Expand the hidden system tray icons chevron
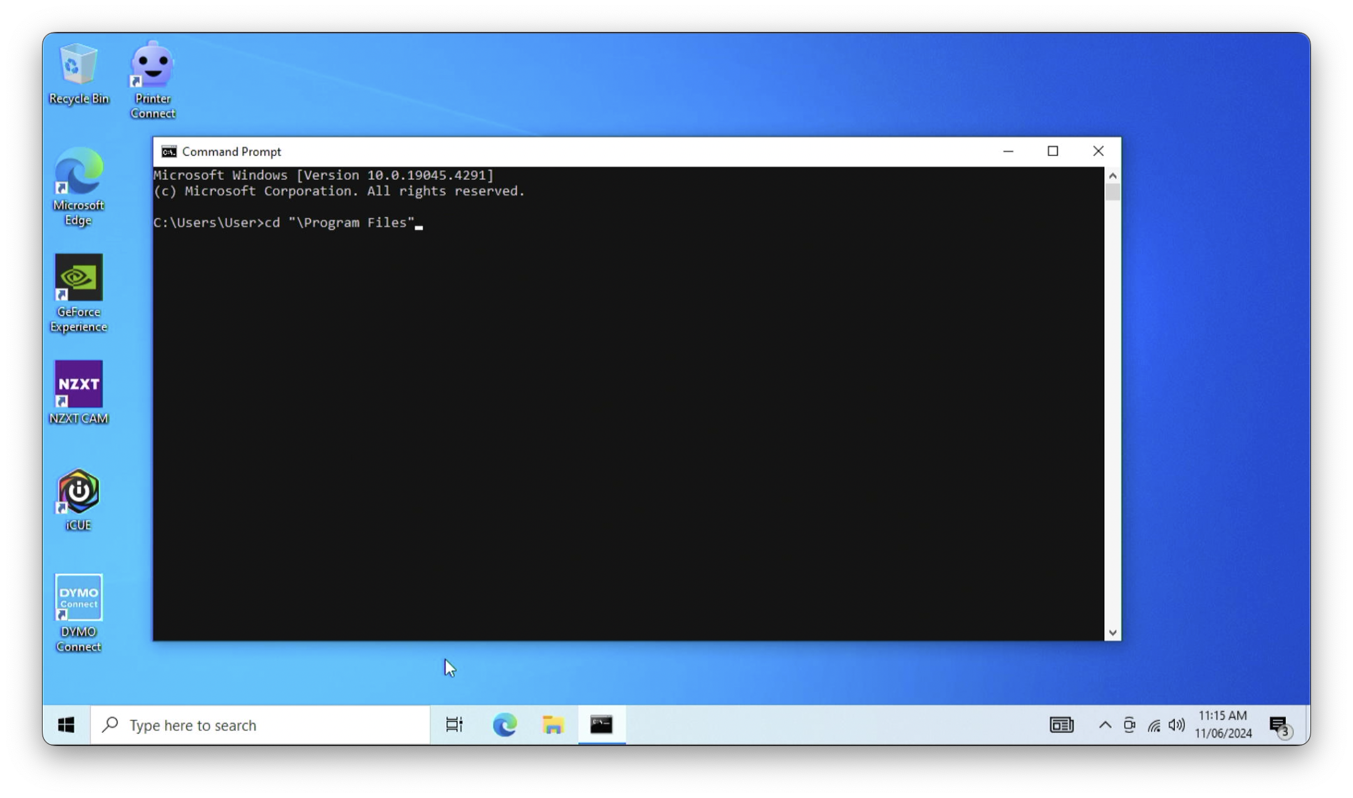 point(1105,725)
